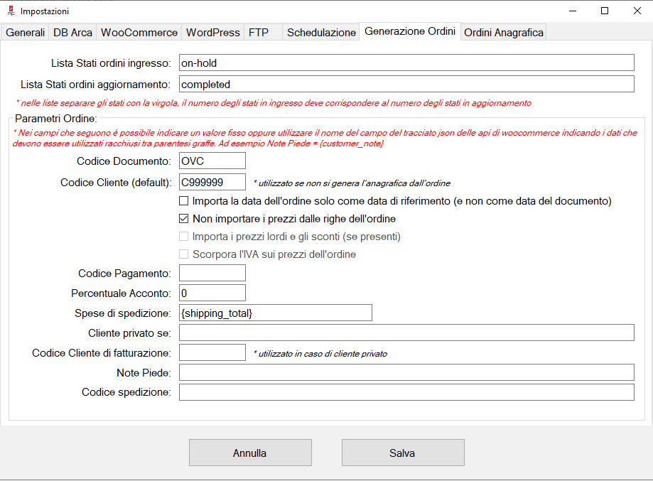This screenshot has height=481, width=653.
Task: Enable import order date as reference only
Action: coord(184,201)
